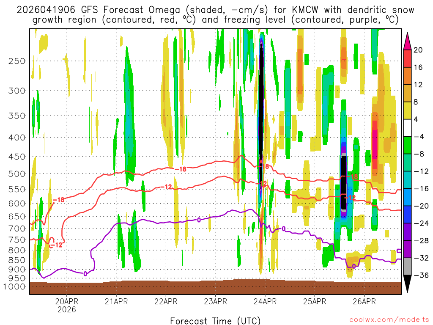Click the 950 pressure level label
Viewport: 433px width, 325px height.
point(17,278)
